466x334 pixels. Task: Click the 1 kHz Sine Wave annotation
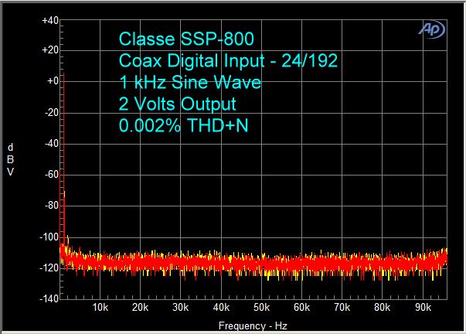189,82
